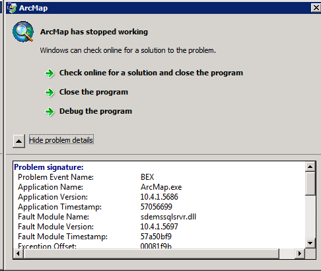Select the ArcMap.exe application name value
321x271 pixels.
click(161, 187)
